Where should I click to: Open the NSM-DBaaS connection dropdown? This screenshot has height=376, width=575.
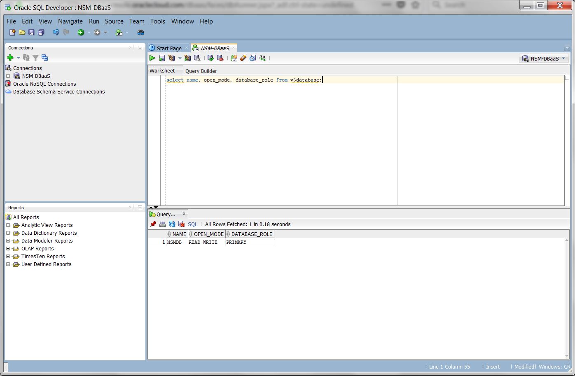tap(563, 58)
